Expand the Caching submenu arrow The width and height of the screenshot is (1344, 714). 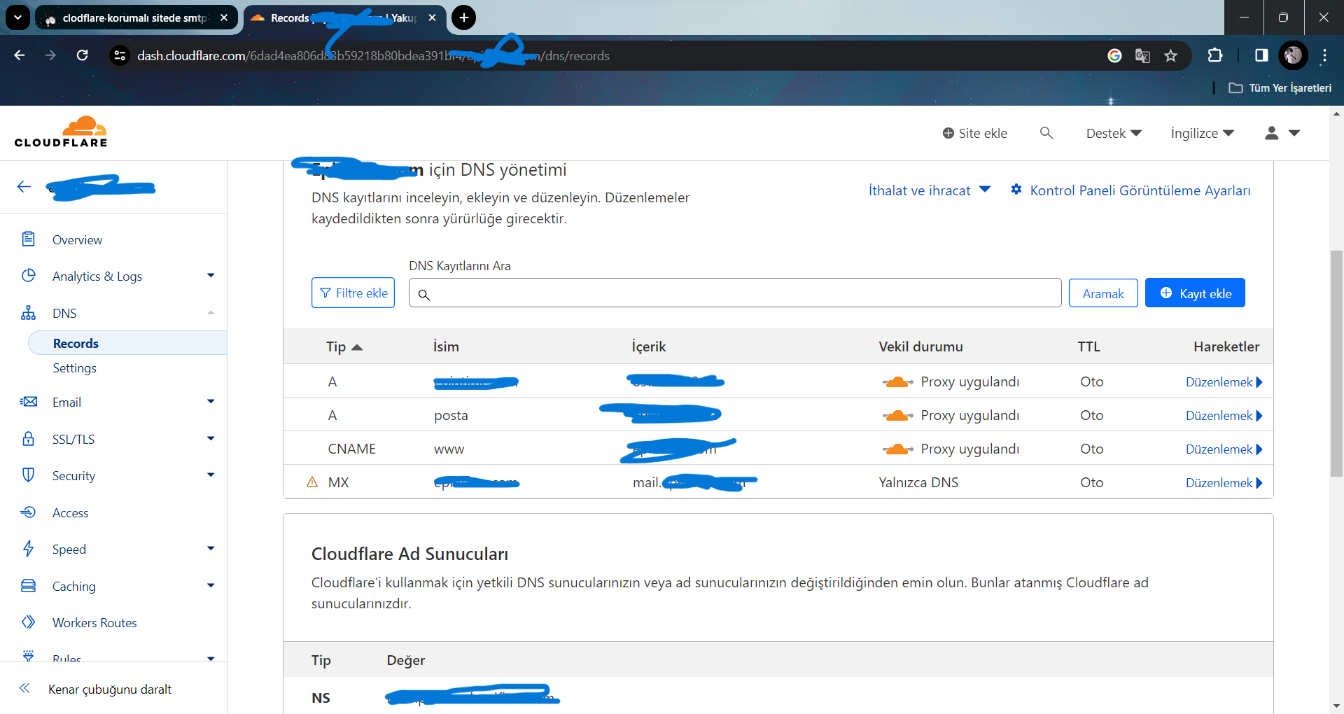tap(211, 586)
